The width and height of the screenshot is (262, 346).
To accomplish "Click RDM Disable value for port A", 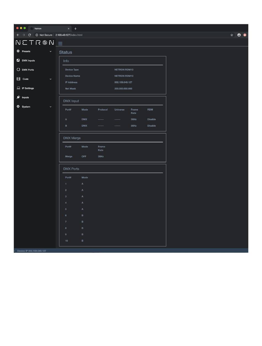I will (x=151, y=119).
